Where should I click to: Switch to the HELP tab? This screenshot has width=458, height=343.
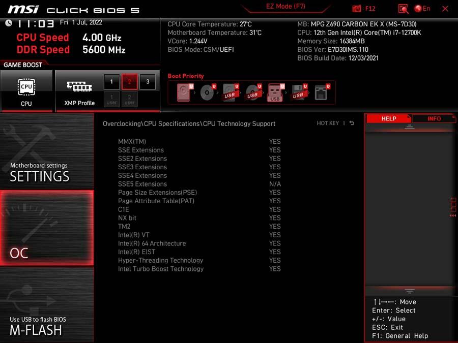pos(388,119)
